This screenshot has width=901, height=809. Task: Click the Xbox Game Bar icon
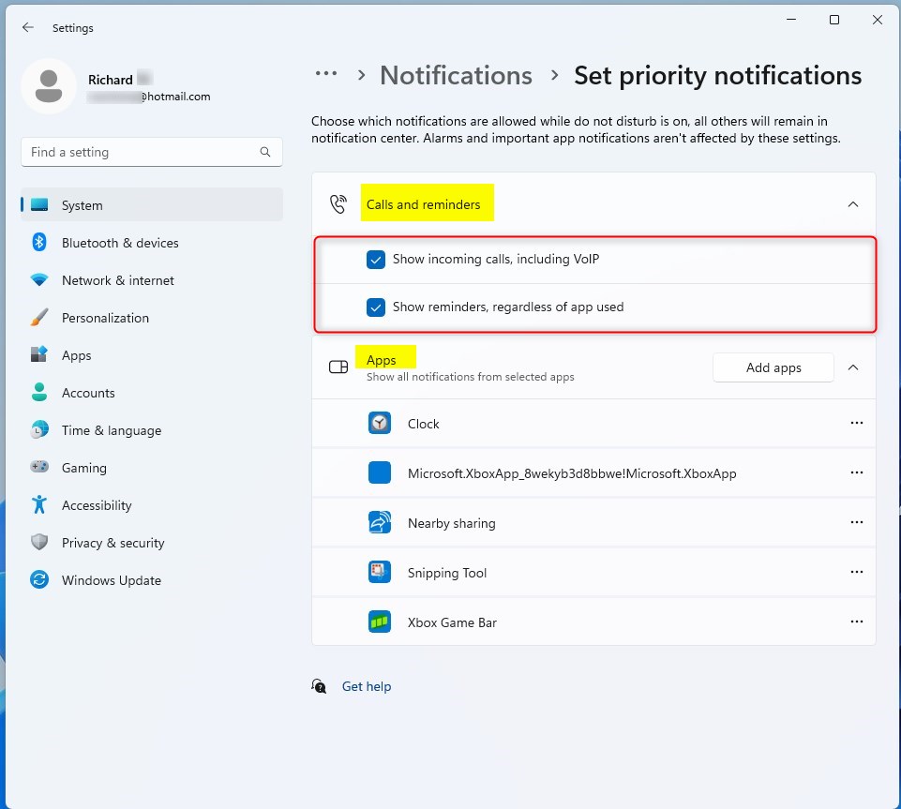[x=380, y=622]
